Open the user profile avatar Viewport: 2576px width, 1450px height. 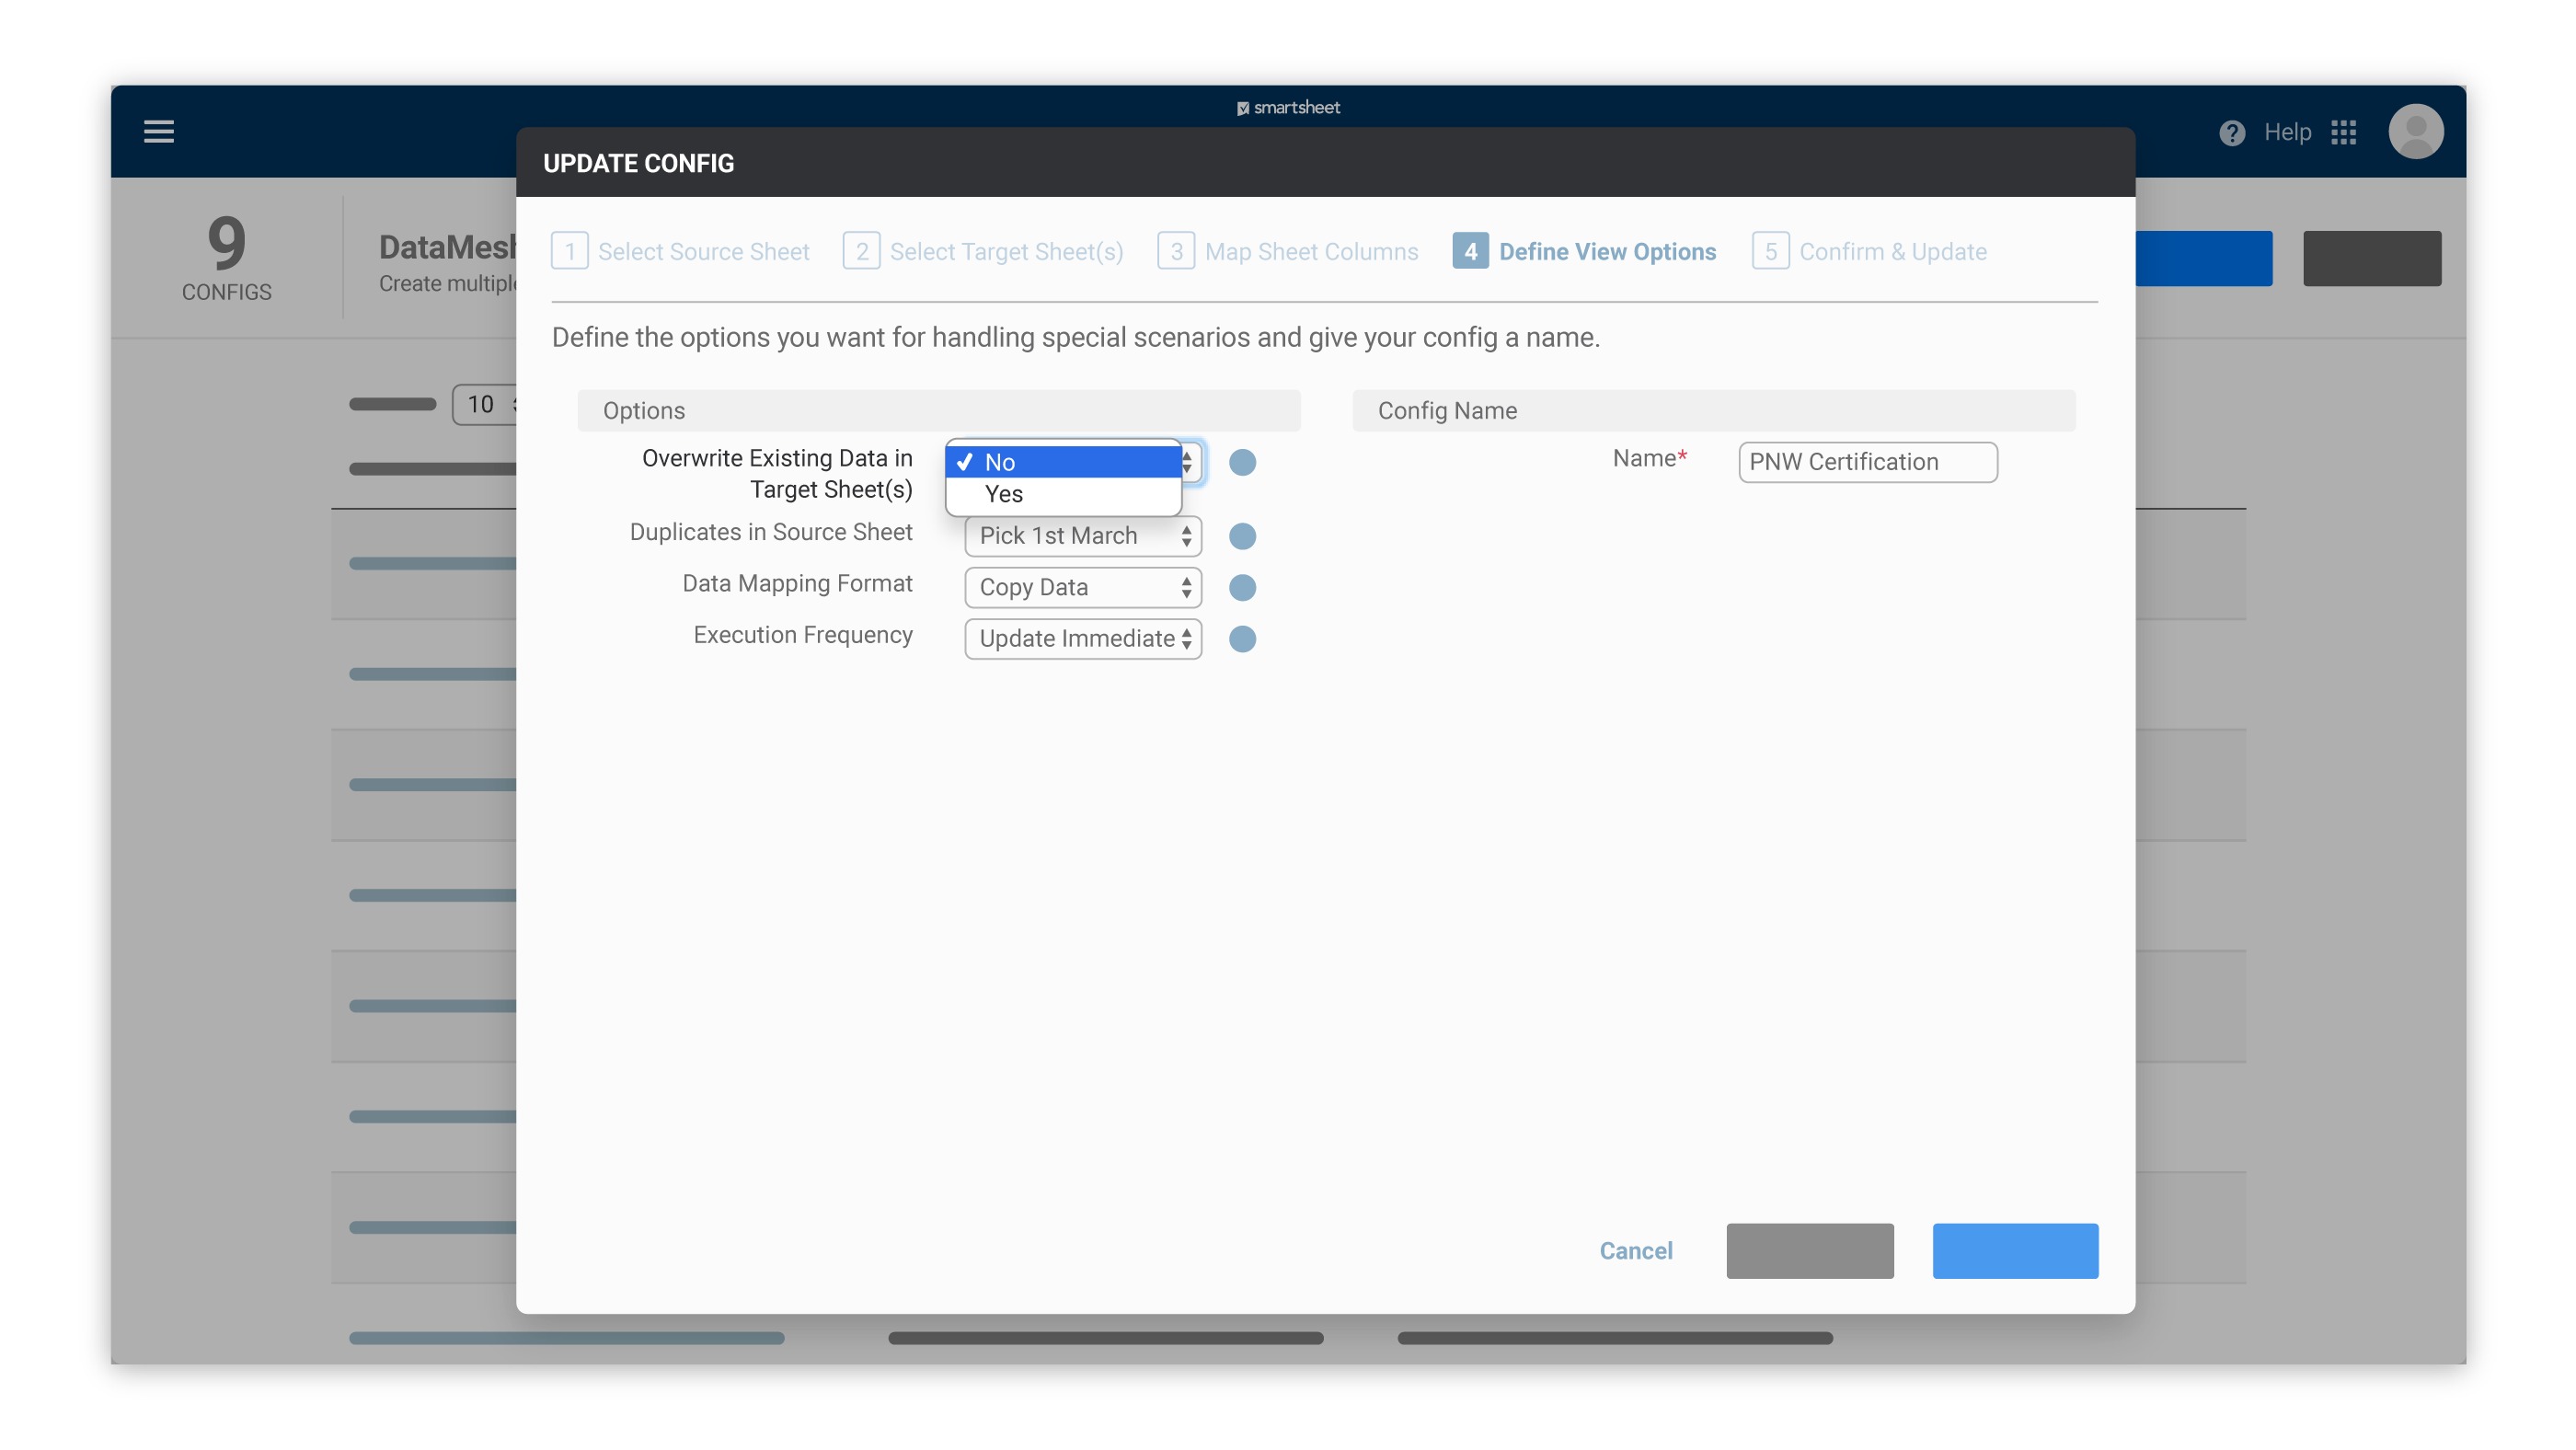2415,132
